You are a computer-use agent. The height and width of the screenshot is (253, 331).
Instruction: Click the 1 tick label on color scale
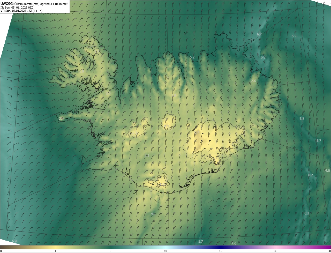point(55,251)
